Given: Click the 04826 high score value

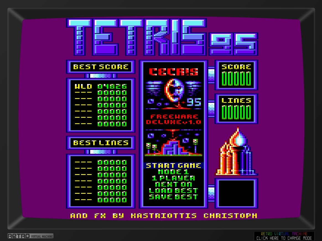Looking at the screenshot, I should 112,86.
